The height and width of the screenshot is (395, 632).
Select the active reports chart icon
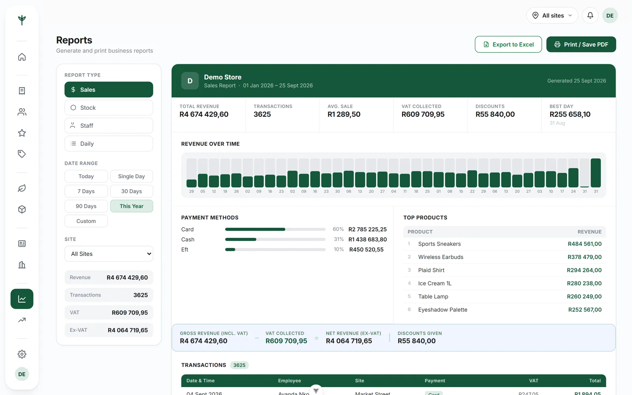pos(22,299)
